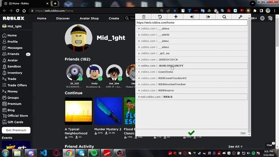Open Friends in the left sidebar
Viewport: 279px width, 157px height.
(x=11, y=54)
